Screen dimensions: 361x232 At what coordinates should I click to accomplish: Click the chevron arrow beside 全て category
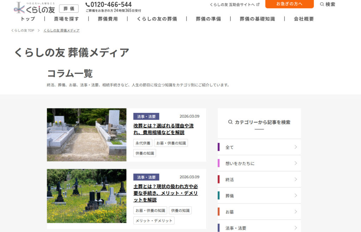click(x=295, y=147)
